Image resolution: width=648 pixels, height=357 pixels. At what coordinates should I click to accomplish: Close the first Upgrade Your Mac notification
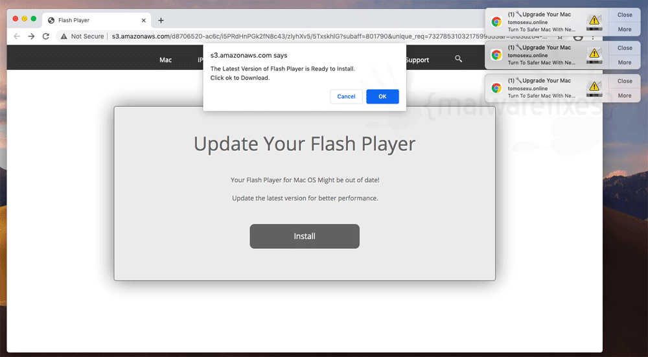pos(625,15)
